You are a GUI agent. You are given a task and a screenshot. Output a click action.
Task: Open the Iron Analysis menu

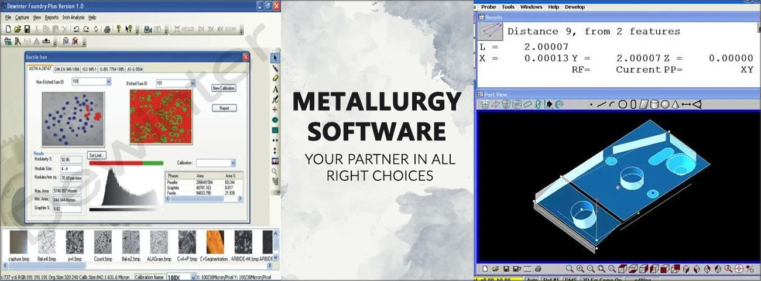click(x=73, y=18)
